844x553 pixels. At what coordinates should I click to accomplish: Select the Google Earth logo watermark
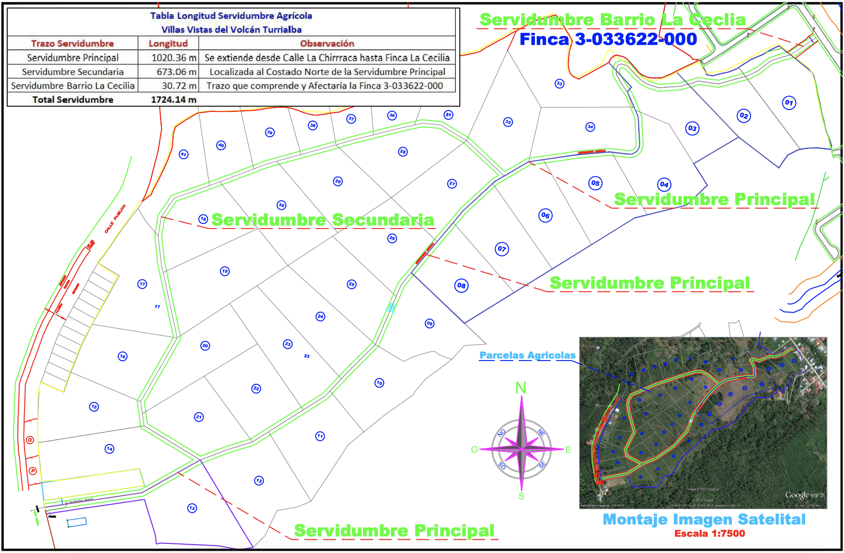(x=806, y=494)
